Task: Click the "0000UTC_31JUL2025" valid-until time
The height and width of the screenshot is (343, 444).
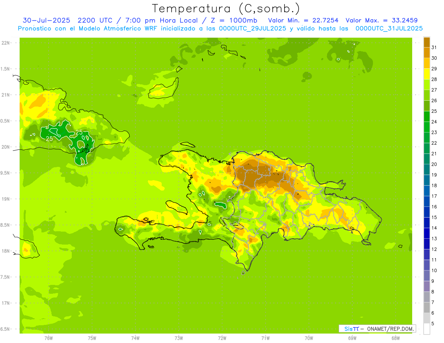Action: pyautogui.click(x=389, y=28)
